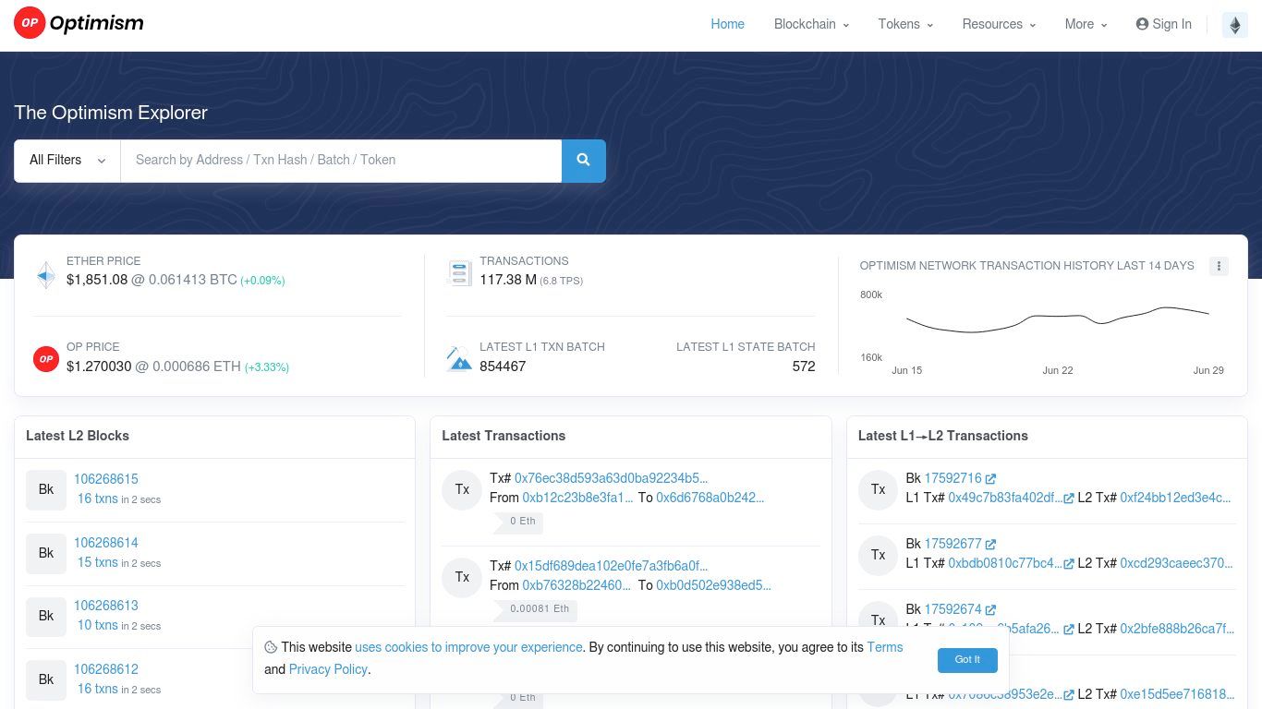Click the latest L1 state batch 572
Image resolution: width=1262 pixels, height=709 pixels.
click(x=804, y=367)
